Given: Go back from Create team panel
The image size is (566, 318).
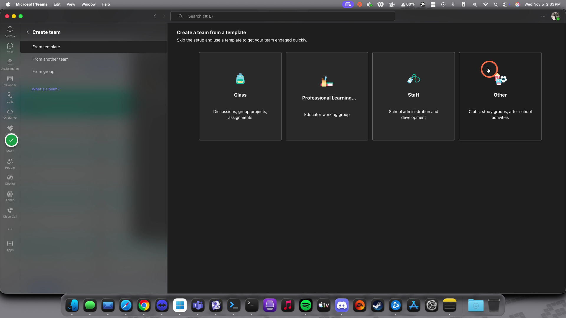Looking at the screenshot, I should point(27,32).
